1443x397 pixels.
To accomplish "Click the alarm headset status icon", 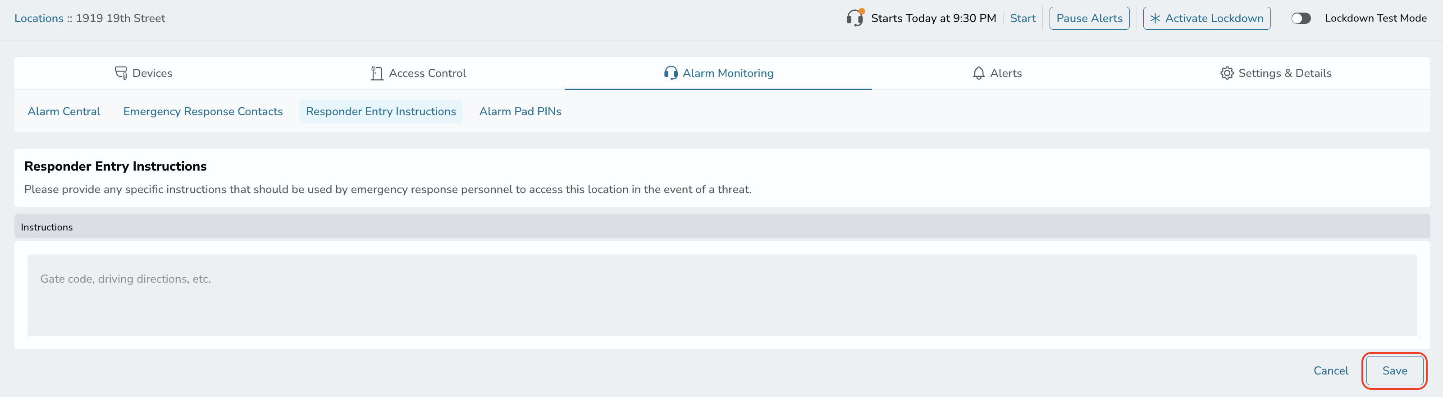I will click(x=855, y=18).
